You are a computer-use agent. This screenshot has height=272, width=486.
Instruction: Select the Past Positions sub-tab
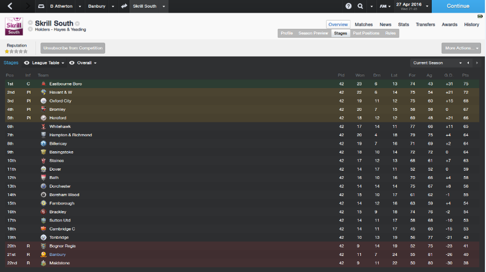[366, 33]
